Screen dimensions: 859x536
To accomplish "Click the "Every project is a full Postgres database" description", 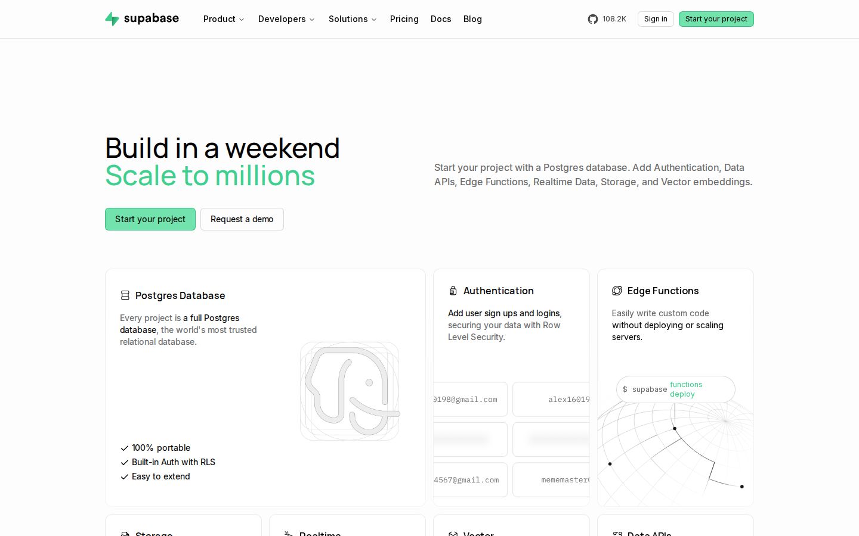I will pos(189,330).
